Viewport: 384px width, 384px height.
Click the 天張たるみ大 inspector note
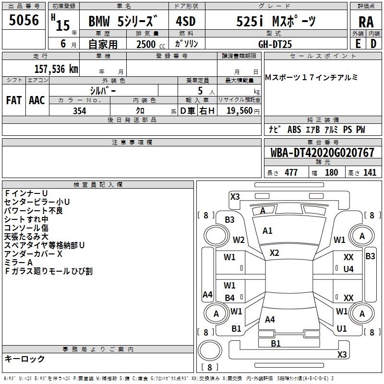26,237
